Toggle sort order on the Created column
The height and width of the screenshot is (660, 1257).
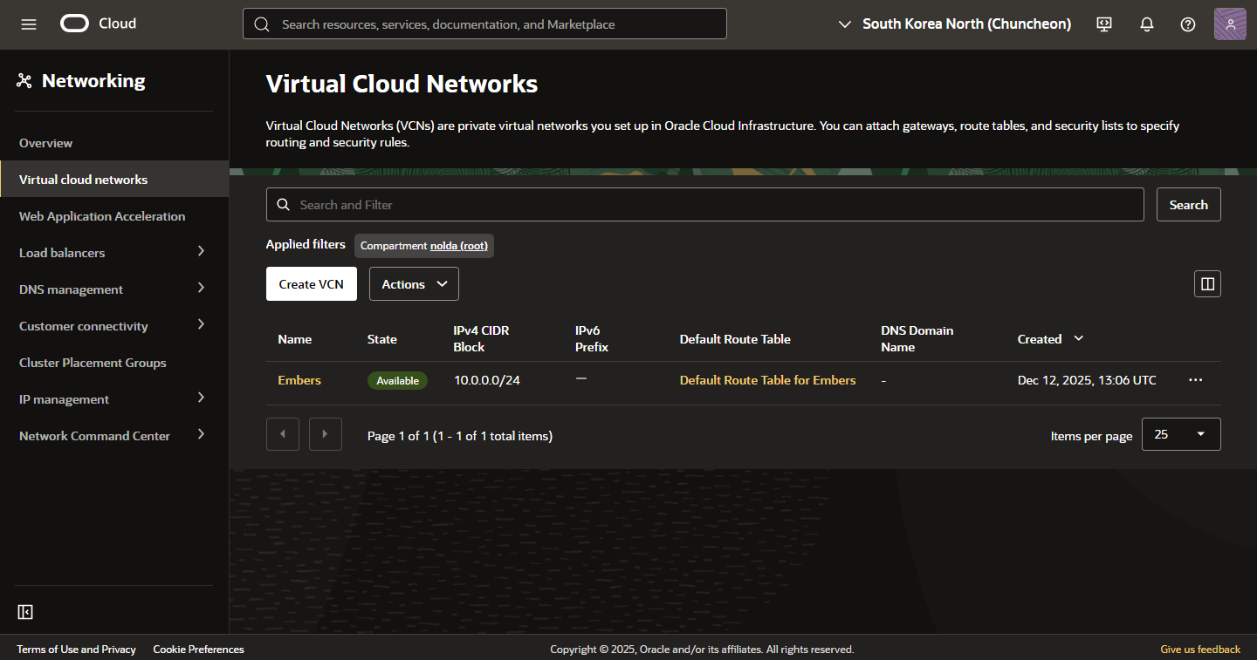pyautogui.click(x=1078, y=338)
